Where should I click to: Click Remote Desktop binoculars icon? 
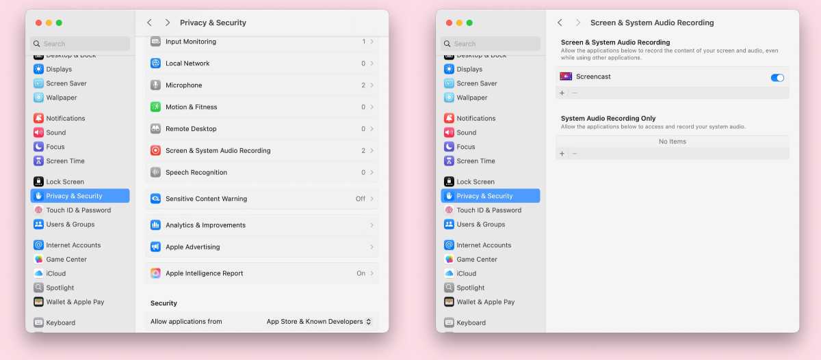click(x=156, y=129)
